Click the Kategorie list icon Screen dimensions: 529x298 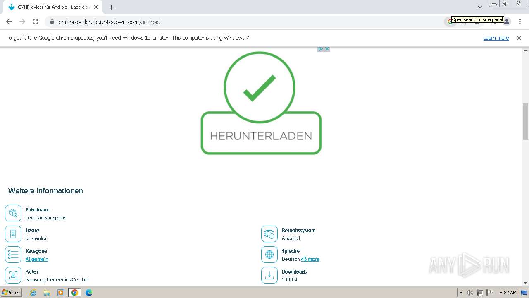[x=13, y=255]
